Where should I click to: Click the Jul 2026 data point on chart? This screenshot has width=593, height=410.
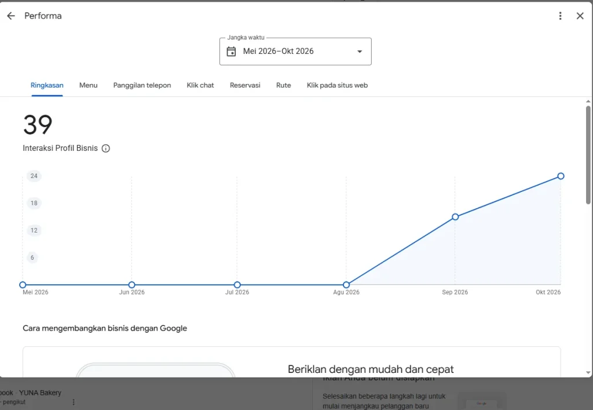coord(237,285)
